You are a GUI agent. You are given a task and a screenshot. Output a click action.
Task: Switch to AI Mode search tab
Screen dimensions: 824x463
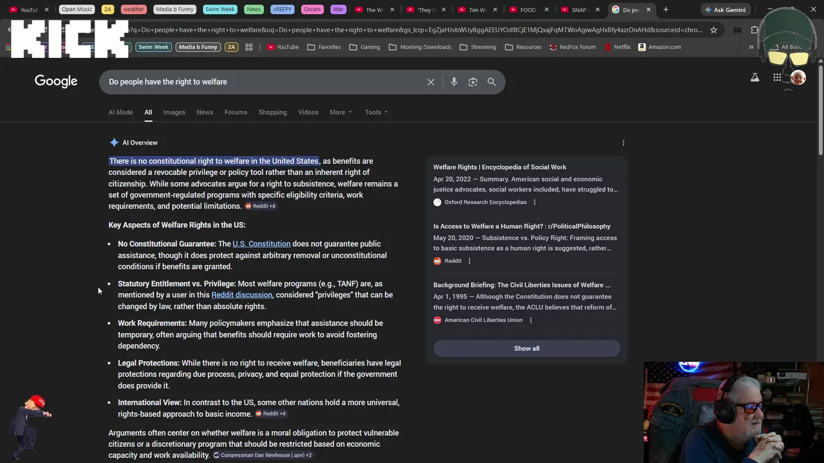coord(120,112)
